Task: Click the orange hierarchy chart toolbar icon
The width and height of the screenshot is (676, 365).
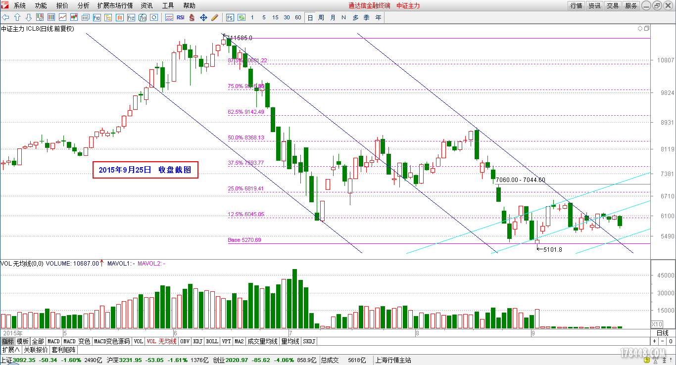Action: click(108, 17)
